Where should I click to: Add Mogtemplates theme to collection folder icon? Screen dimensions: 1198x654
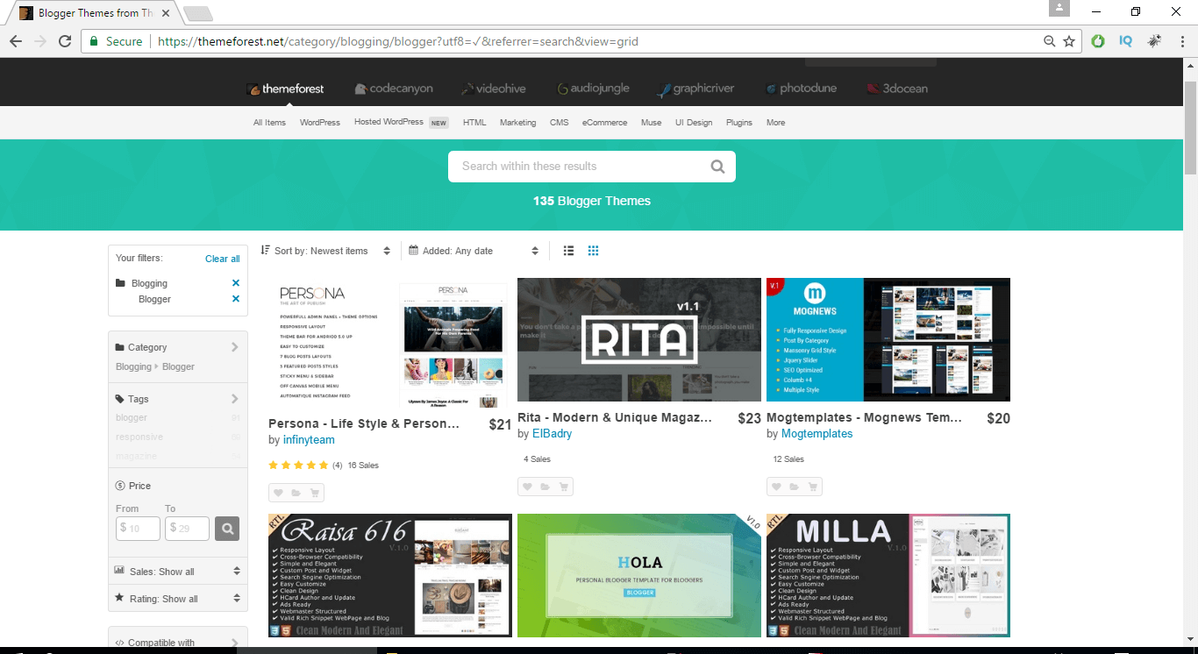[795, 487]
